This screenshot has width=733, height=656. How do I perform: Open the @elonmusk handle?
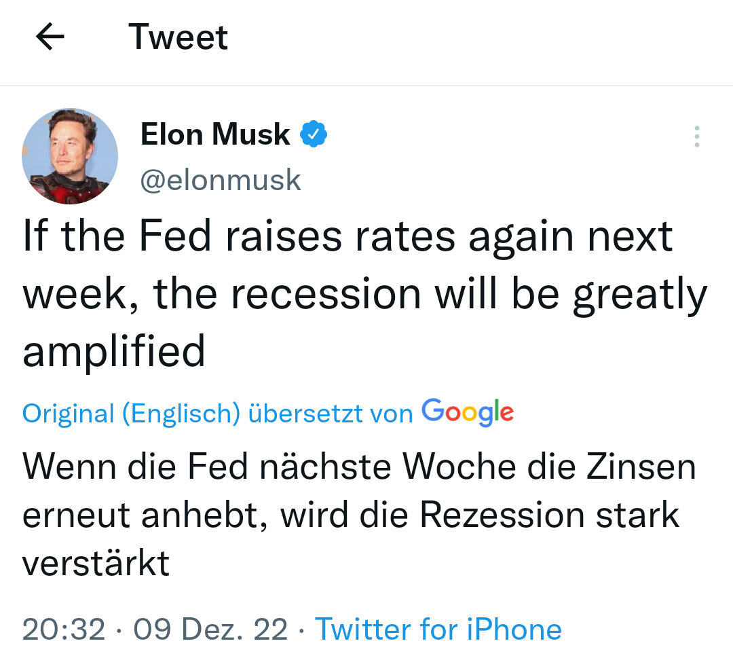click(221, 180)
